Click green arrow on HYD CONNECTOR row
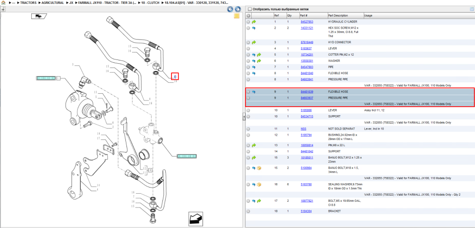 (254, 42)
